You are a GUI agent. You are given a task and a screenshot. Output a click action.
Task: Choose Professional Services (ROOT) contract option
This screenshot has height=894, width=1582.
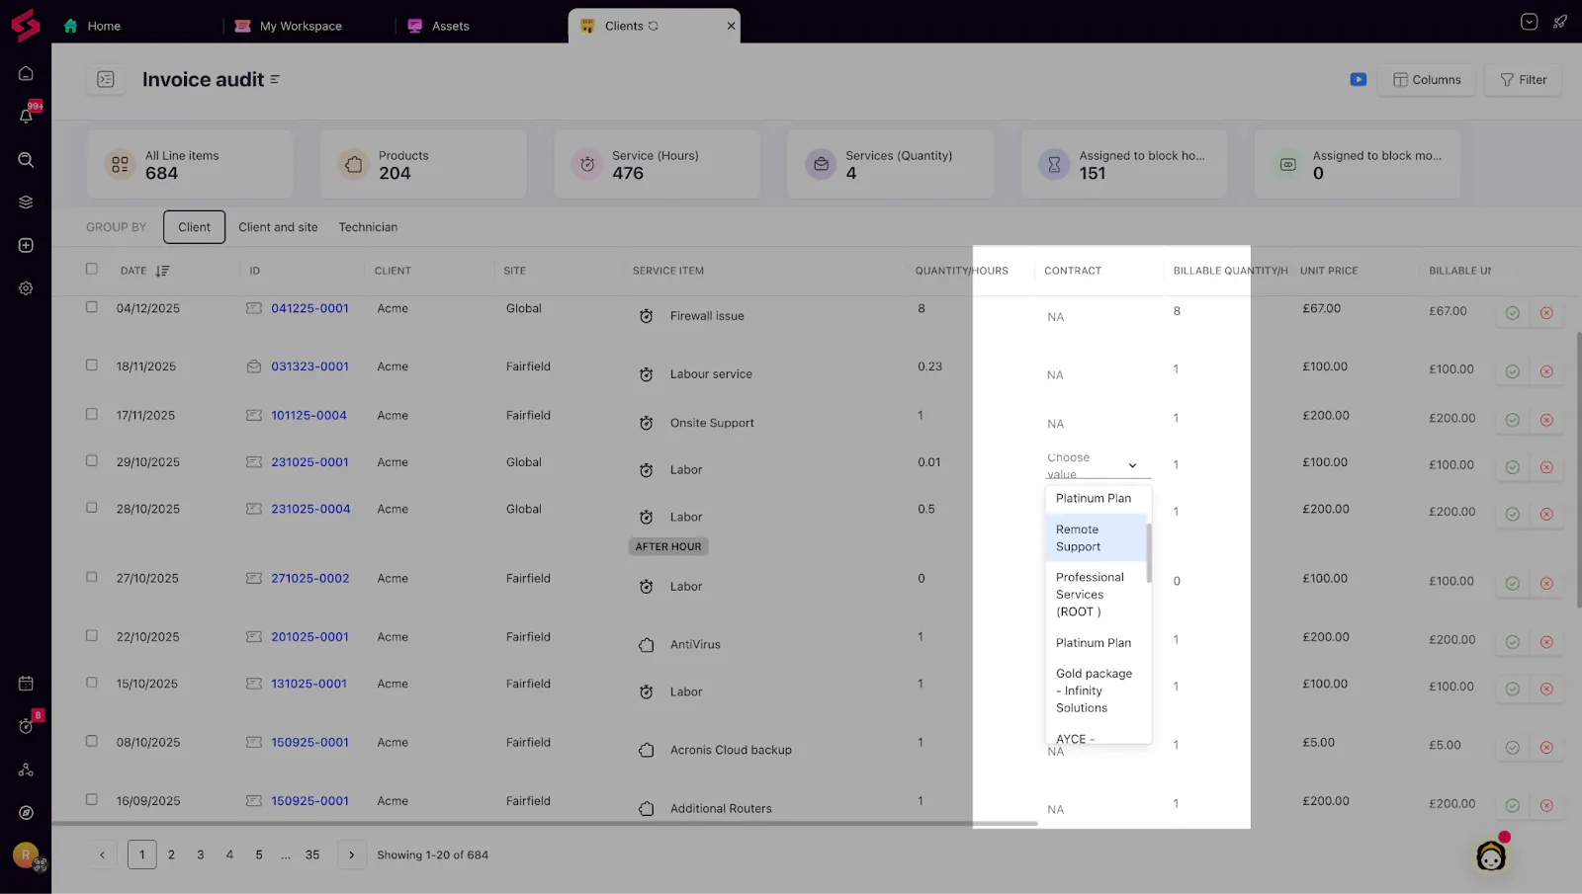1096,594
